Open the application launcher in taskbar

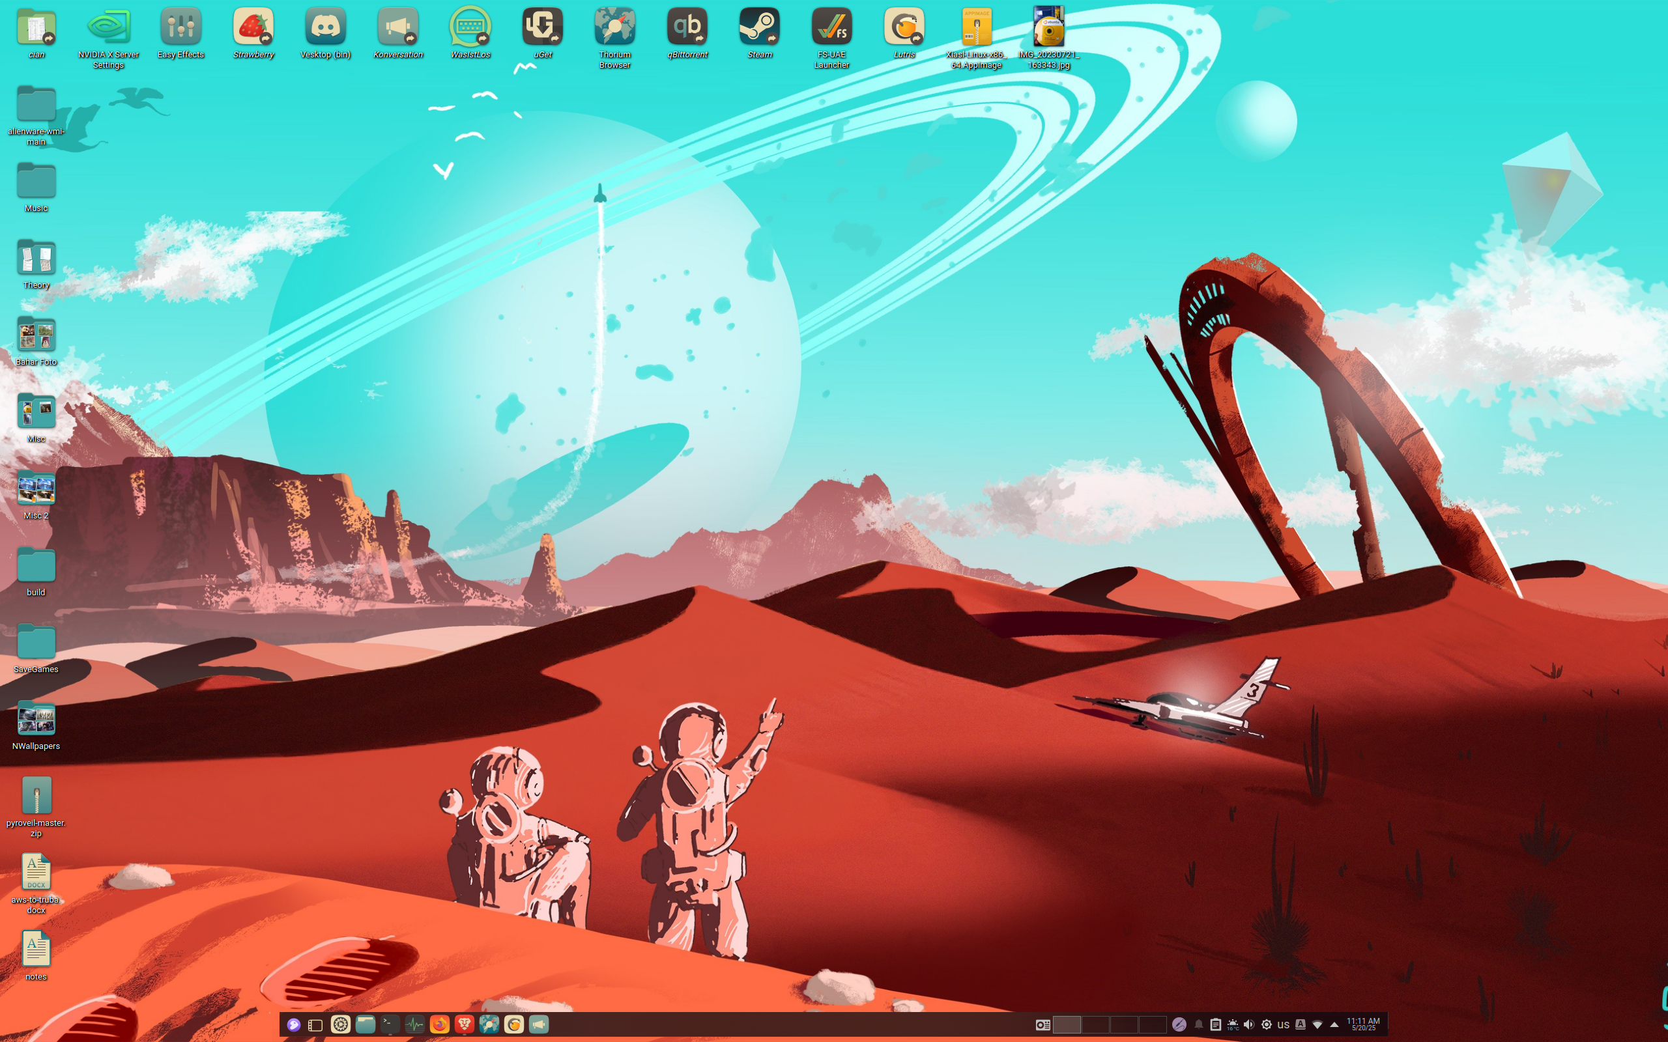point(294,1025)
